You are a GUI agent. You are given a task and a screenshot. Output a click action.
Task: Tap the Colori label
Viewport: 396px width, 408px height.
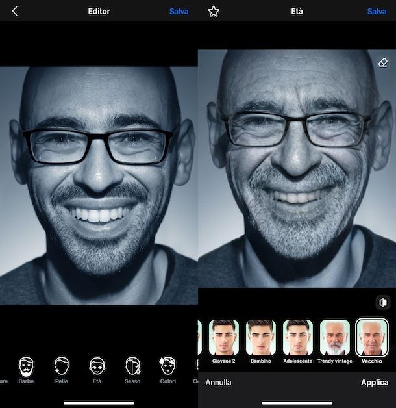tap(168, 381)
